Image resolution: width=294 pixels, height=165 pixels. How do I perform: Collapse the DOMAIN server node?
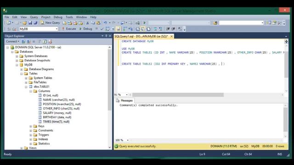click(8, 47)
